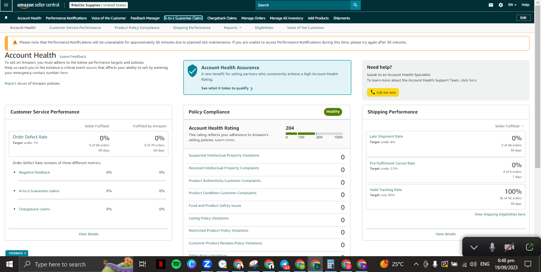Click the Account Health Assurance shield icon
Screen dimensions: 541x272
[x=192, y=71]
